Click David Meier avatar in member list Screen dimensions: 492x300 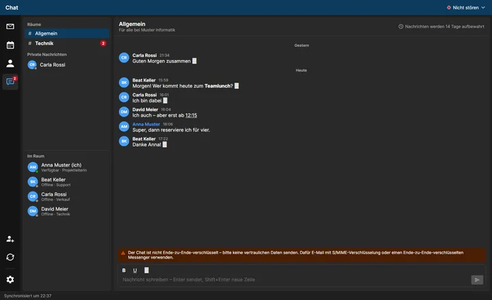33,211
